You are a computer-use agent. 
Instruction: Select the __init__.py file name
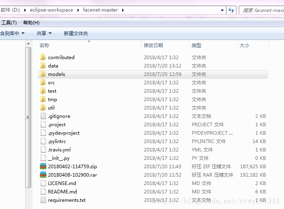coord(59,158)
